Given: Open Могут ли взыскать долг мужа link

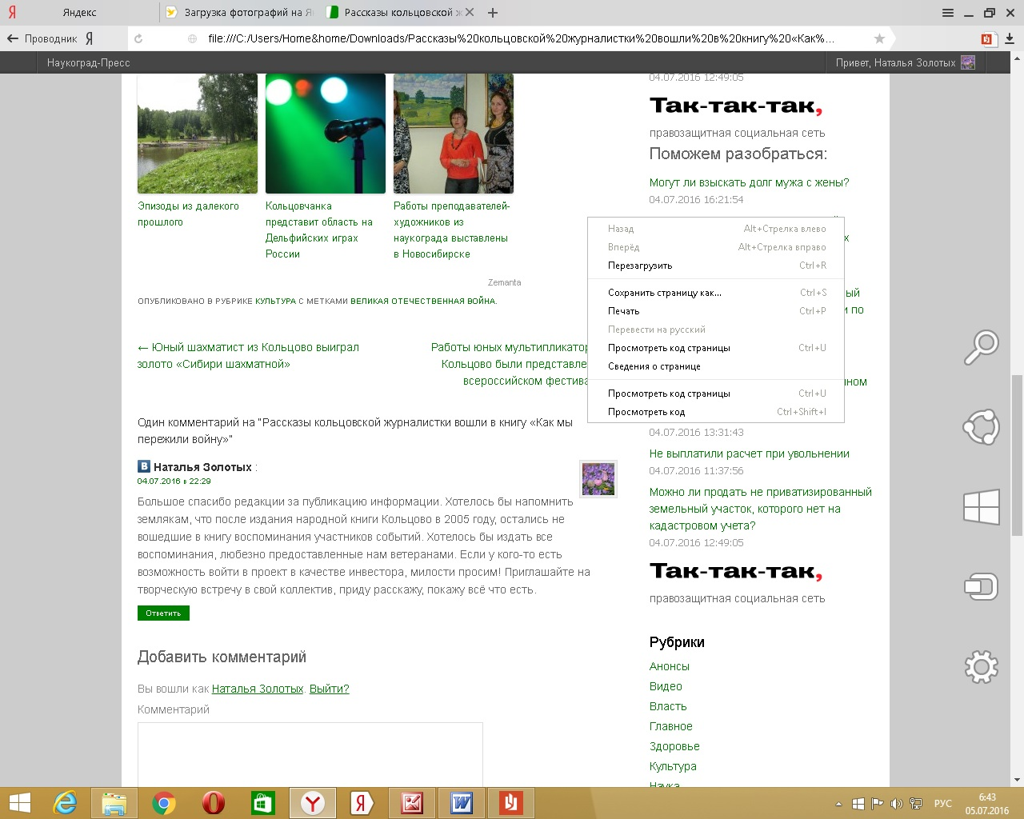Looking at the screenshot, I should [x=749, y=182].
